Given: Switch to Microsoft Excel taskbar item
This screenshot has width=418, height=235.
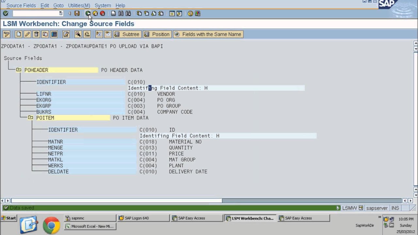Looking at the screenshot, I should point(90,226).
